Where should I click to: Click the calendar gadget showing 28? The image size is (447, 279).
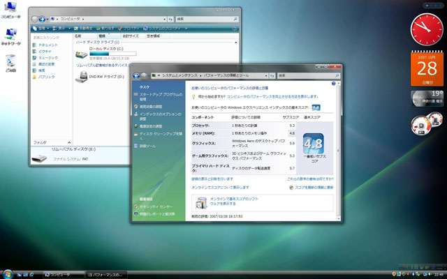click(x=427, y=68)
